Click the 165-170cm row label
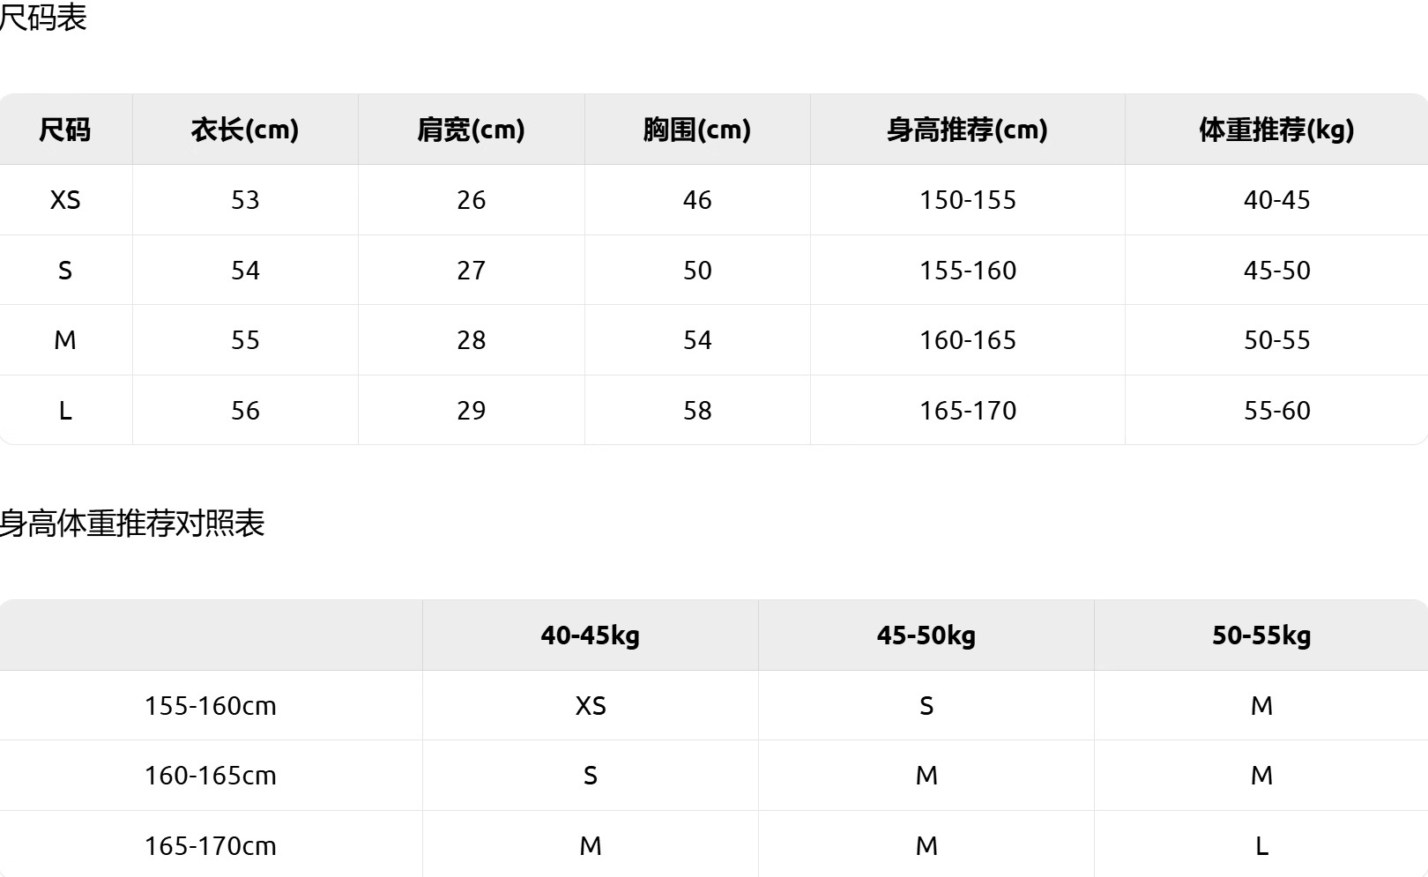Viewport: 1428px width, 877px height. 211,846
